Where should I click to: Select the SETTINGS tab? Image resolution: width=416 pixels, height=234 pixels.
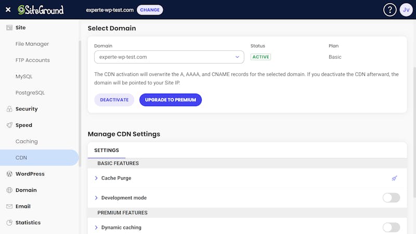(107, 150)
